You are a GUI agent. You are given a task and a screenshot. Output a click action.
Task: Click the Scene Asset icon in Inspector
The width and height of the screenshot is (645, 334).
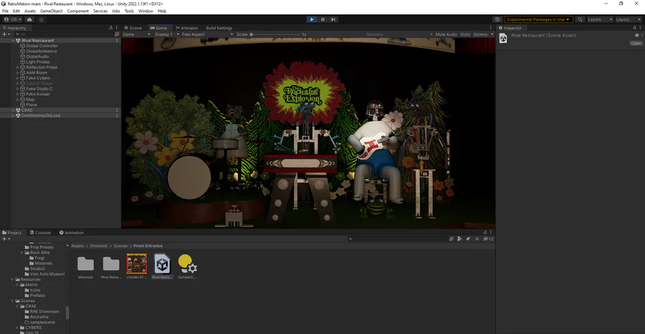pos(503,38)
